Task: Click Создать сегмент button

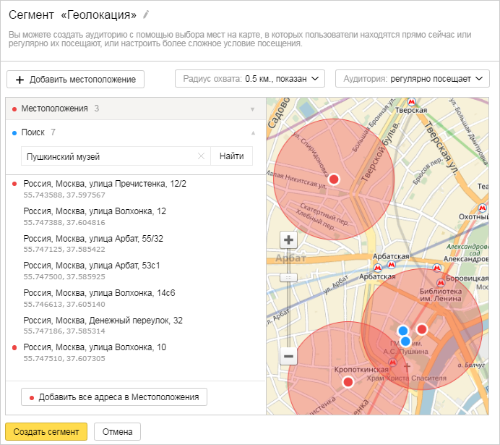Action: pyautogui.click(x=46, y=431)
